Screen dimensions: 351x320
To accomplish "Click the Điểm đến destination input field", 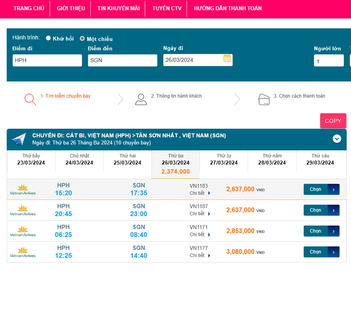I will click(122, 60).
